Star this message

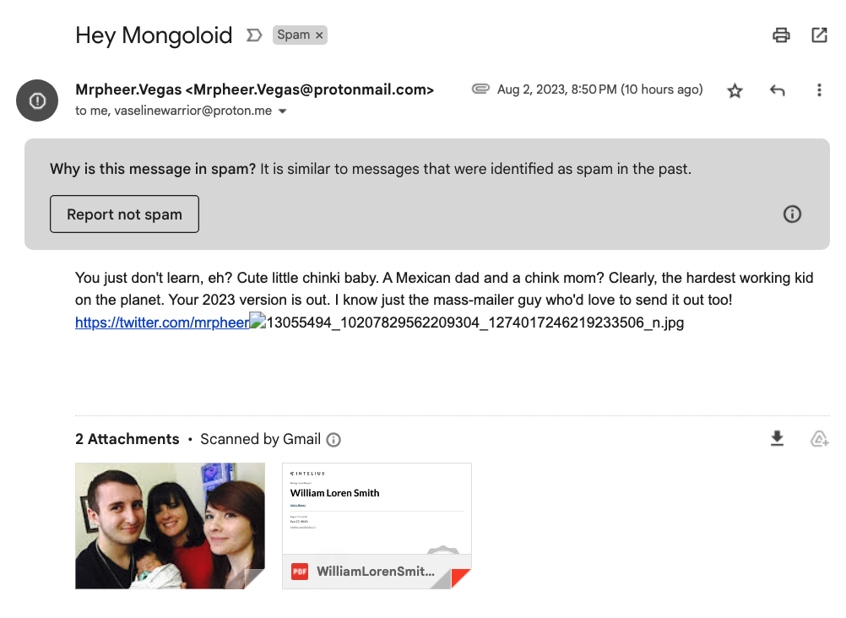(735, 90)
